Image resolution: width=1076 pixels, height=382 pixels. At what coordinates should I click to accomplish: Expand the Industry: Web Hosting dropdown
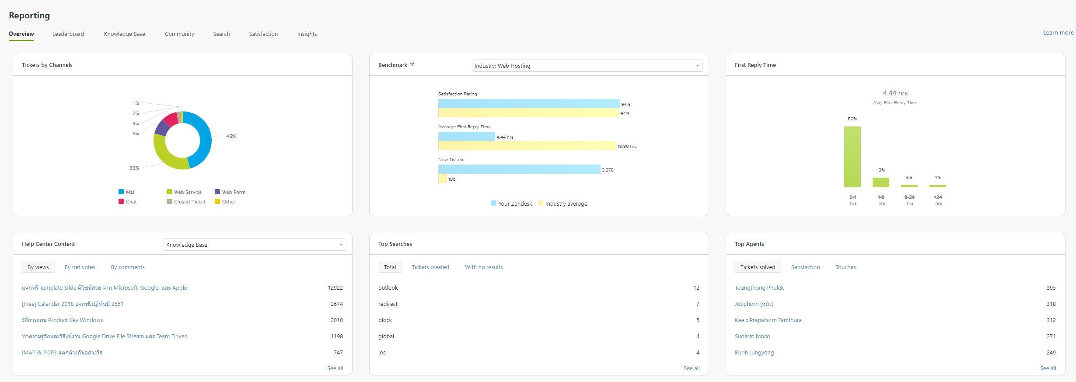[587, 66]
